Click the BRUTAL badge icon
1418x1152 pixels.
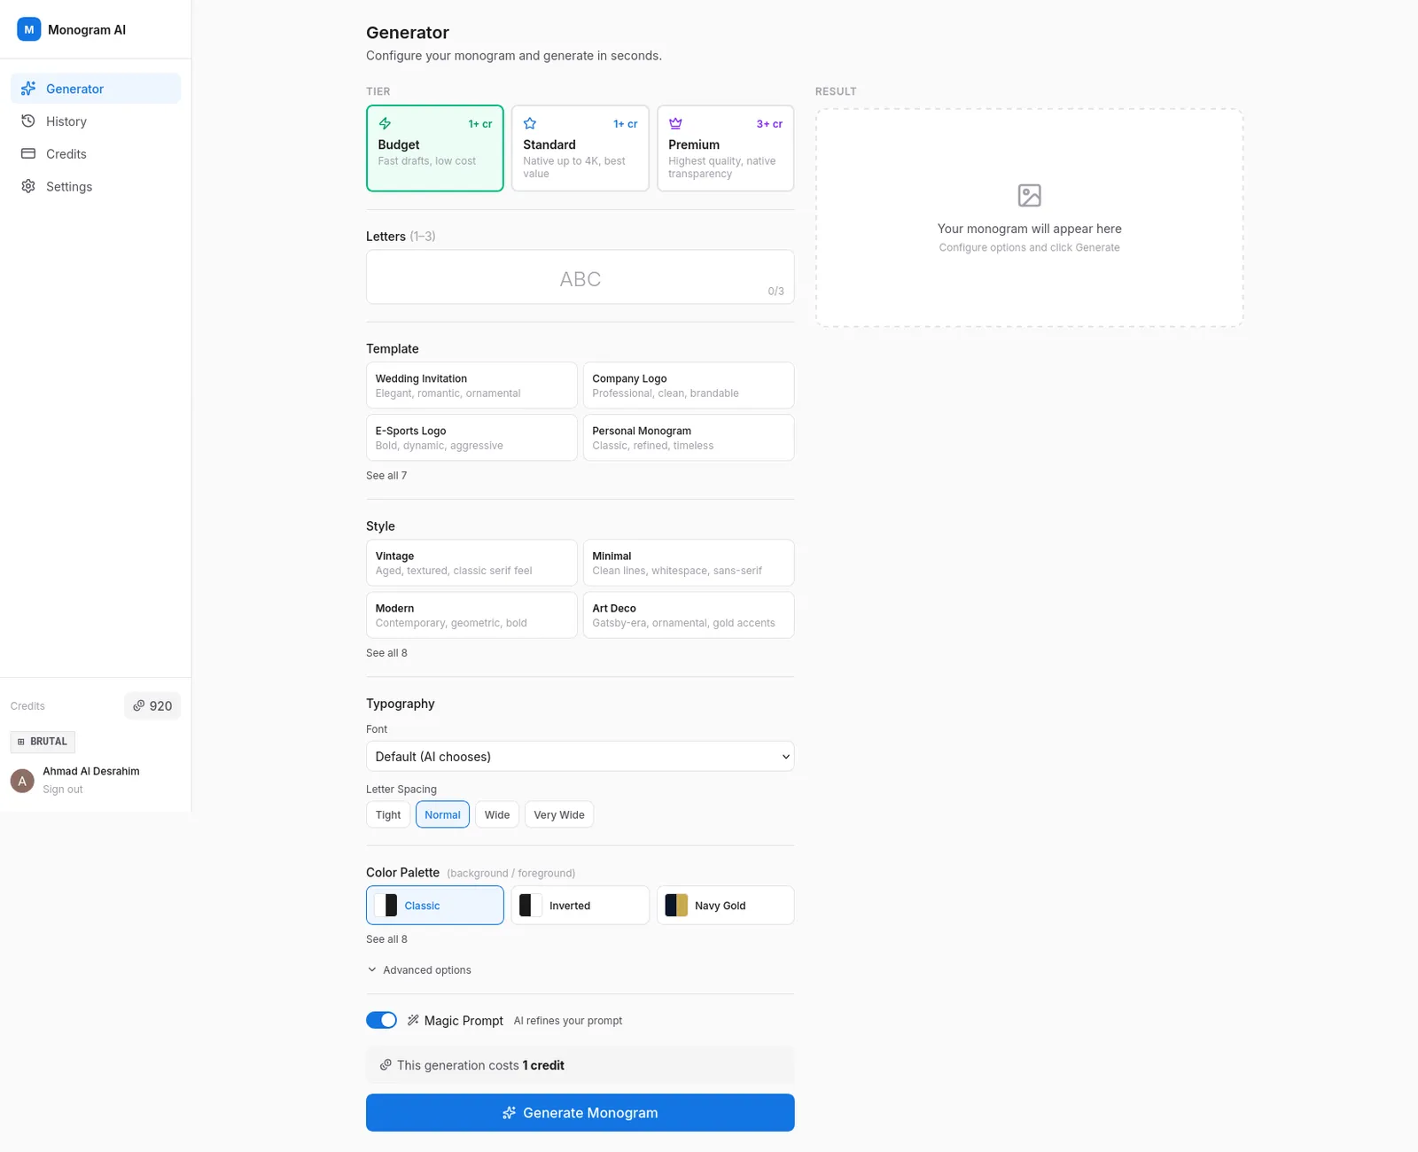[x=21, y=742]
